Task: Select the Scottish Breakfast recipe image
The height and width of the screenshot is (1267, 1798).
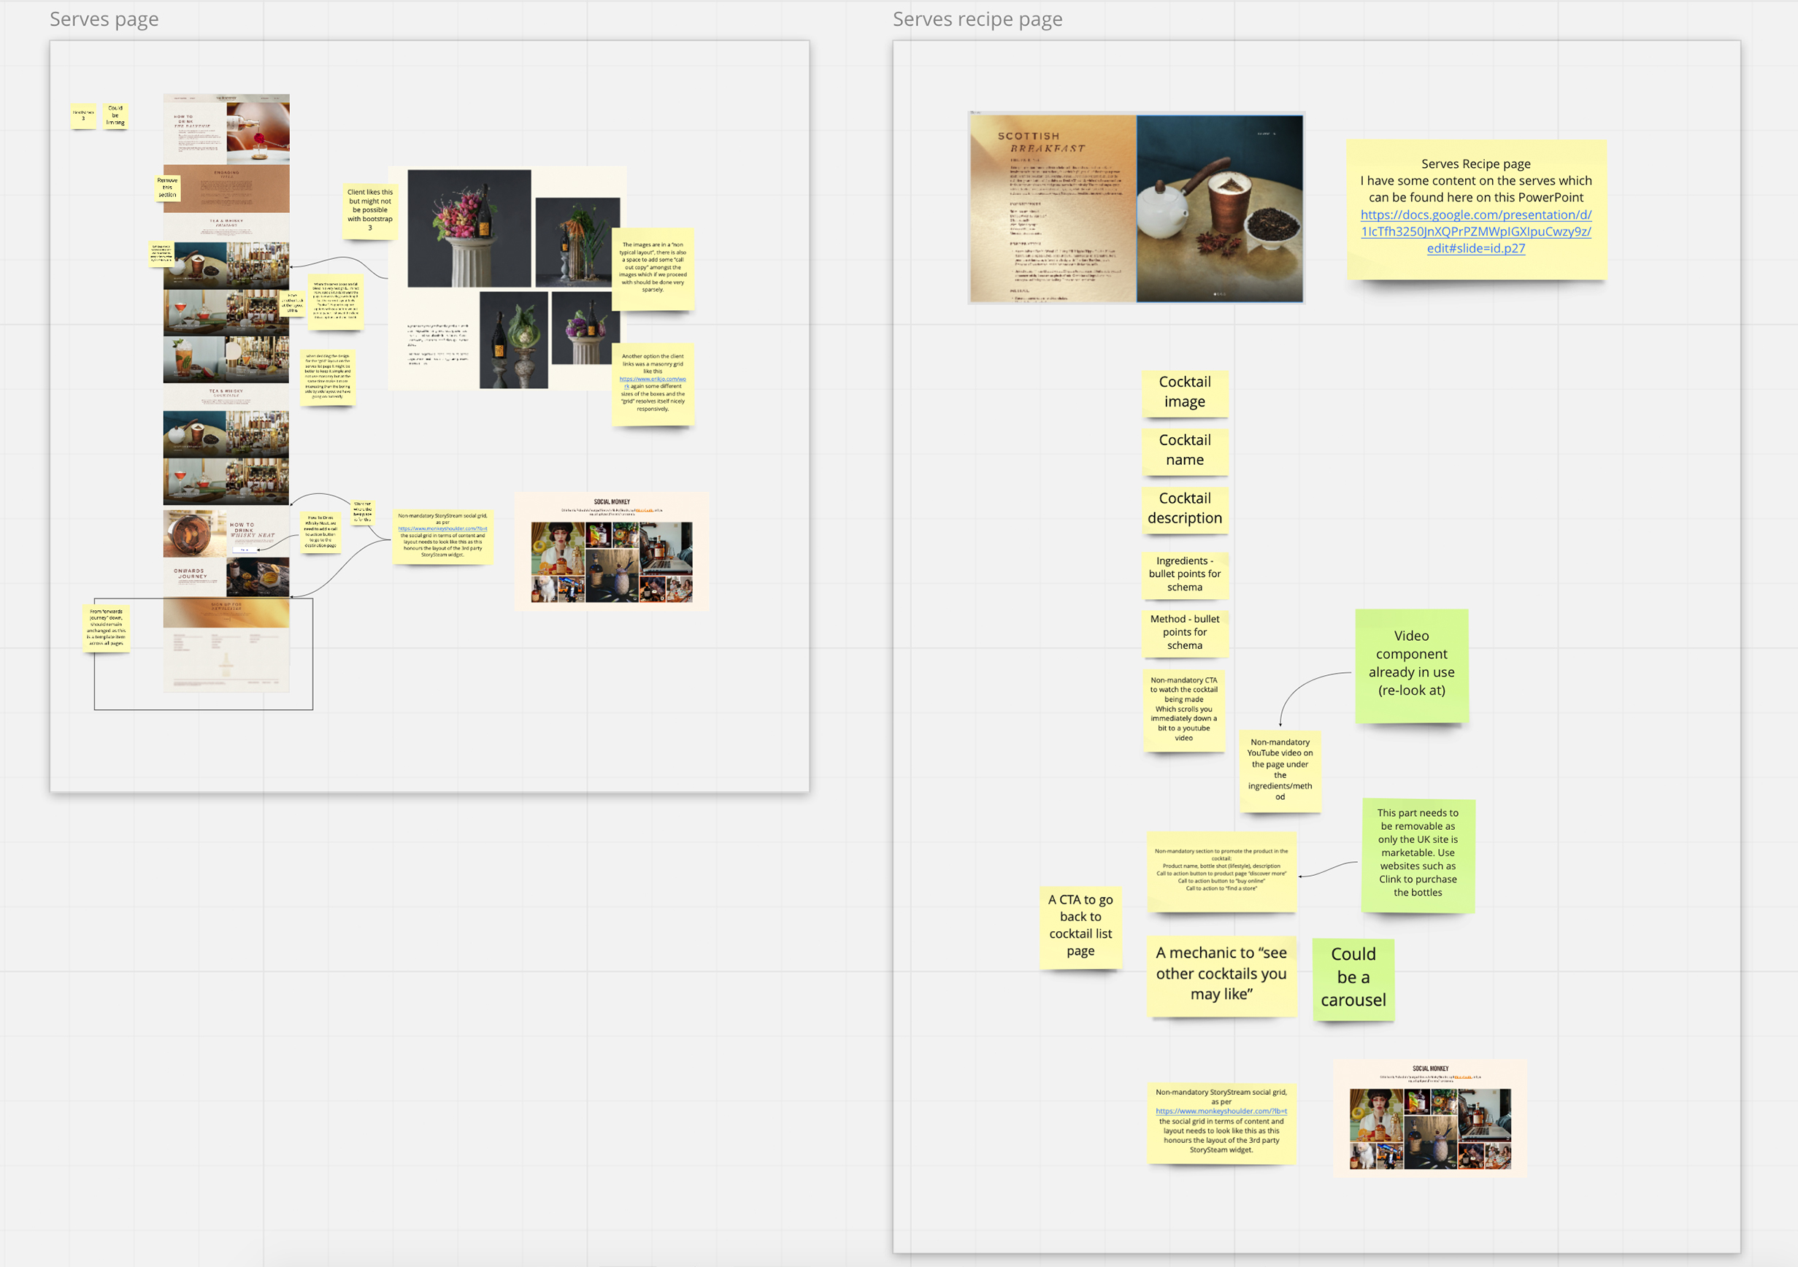Action: [x=1137, y=207]
